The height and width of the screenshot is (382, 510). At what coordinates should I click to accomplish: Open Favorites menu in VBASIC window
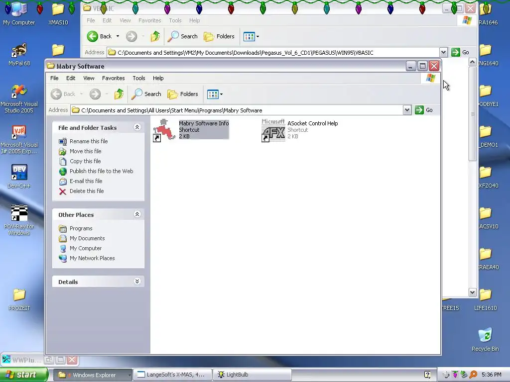coord(149,20)
